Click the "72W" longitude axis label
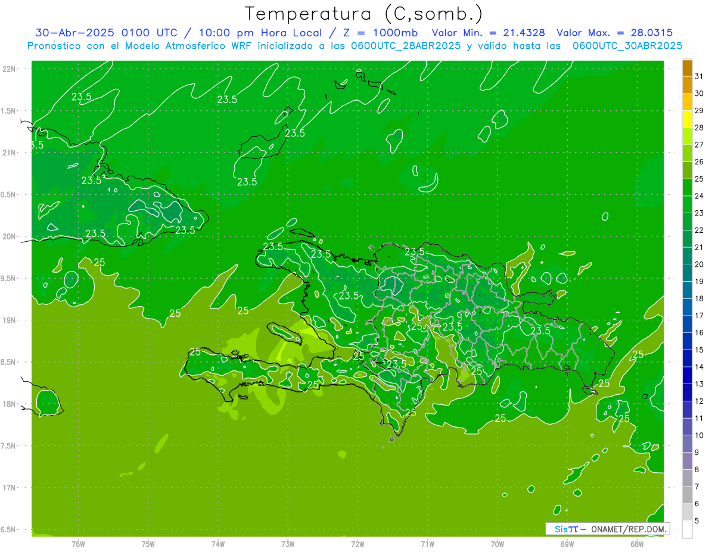This screenshot has height=552, width=715. point(357,544)
